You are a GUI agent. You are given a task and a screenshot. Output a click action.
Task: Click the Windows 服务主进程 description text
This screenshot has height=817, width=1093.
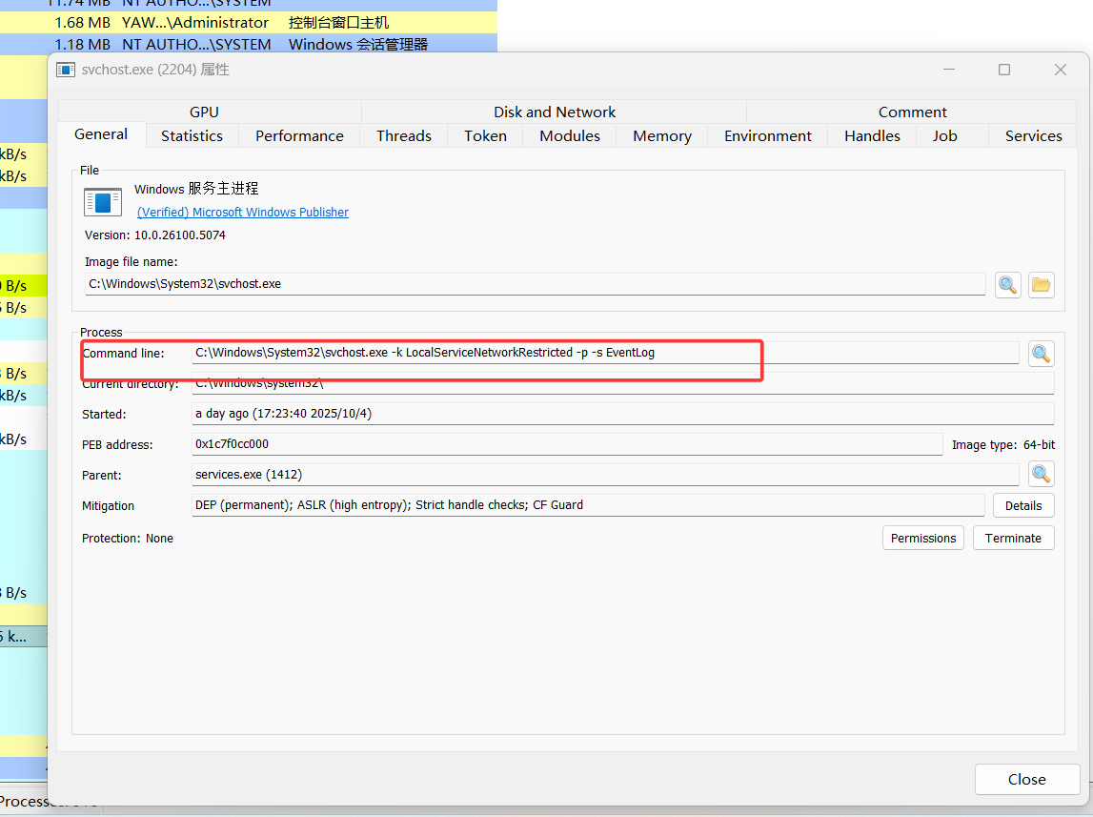(x=196, y=189)
